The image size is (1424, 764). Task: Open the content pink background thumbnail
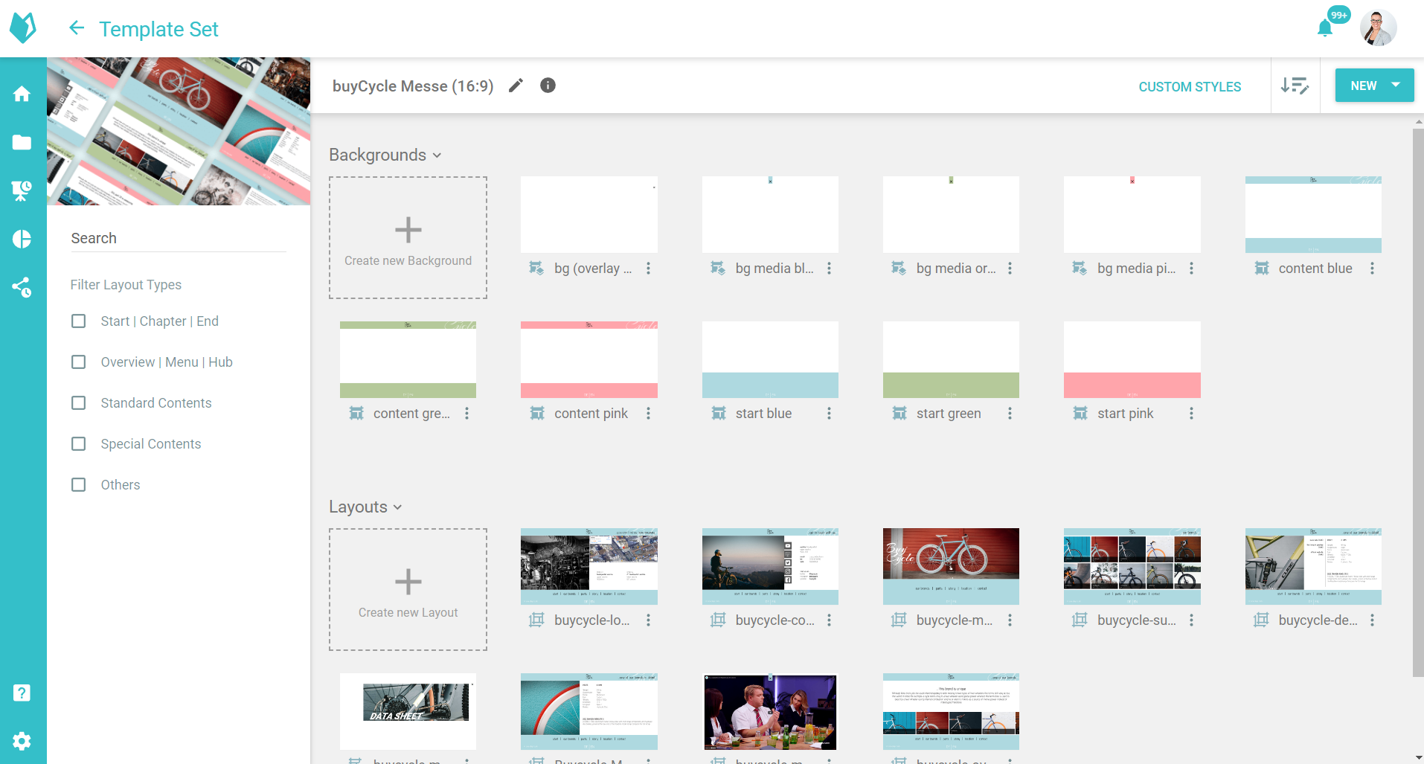pyautogui.click(x=589, y=359)
